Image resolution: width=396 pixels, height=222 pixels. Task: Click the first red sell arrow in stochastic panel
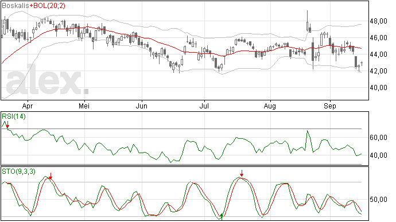51,176
